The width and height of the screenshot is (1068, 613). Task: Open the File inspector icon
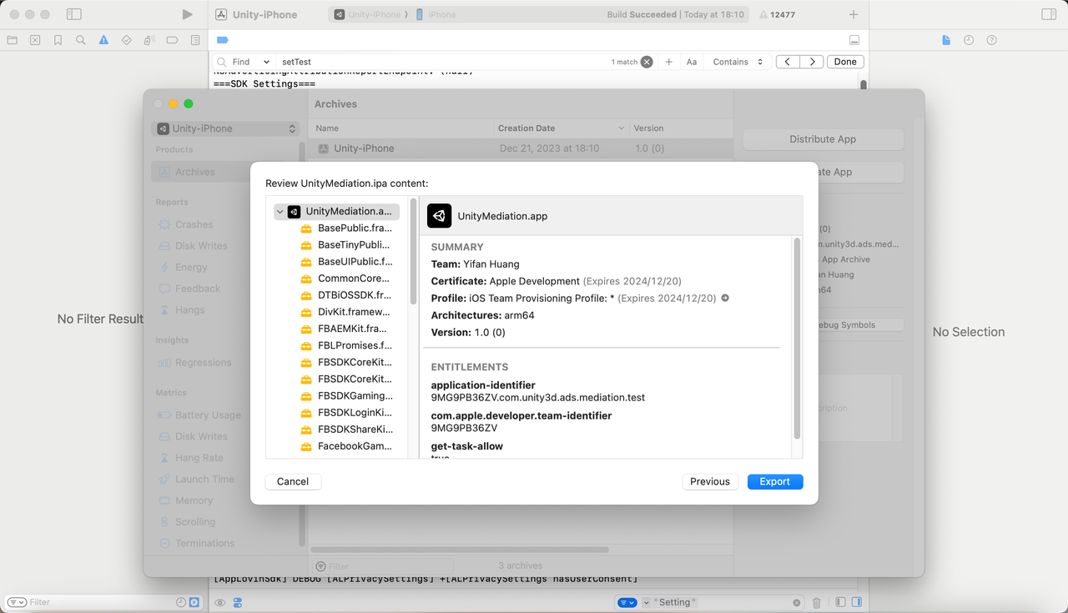(946, 40)
